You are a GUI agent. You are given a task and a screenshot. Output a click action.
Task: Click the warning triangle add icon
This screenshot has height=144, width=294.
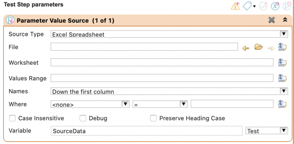235,6
